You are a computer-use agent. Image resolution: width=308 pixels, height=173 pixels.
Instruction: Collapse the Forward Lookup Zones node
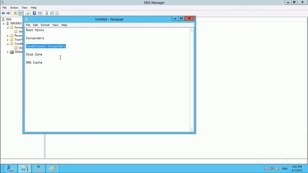pyautogui.click(x=8, y=28)
